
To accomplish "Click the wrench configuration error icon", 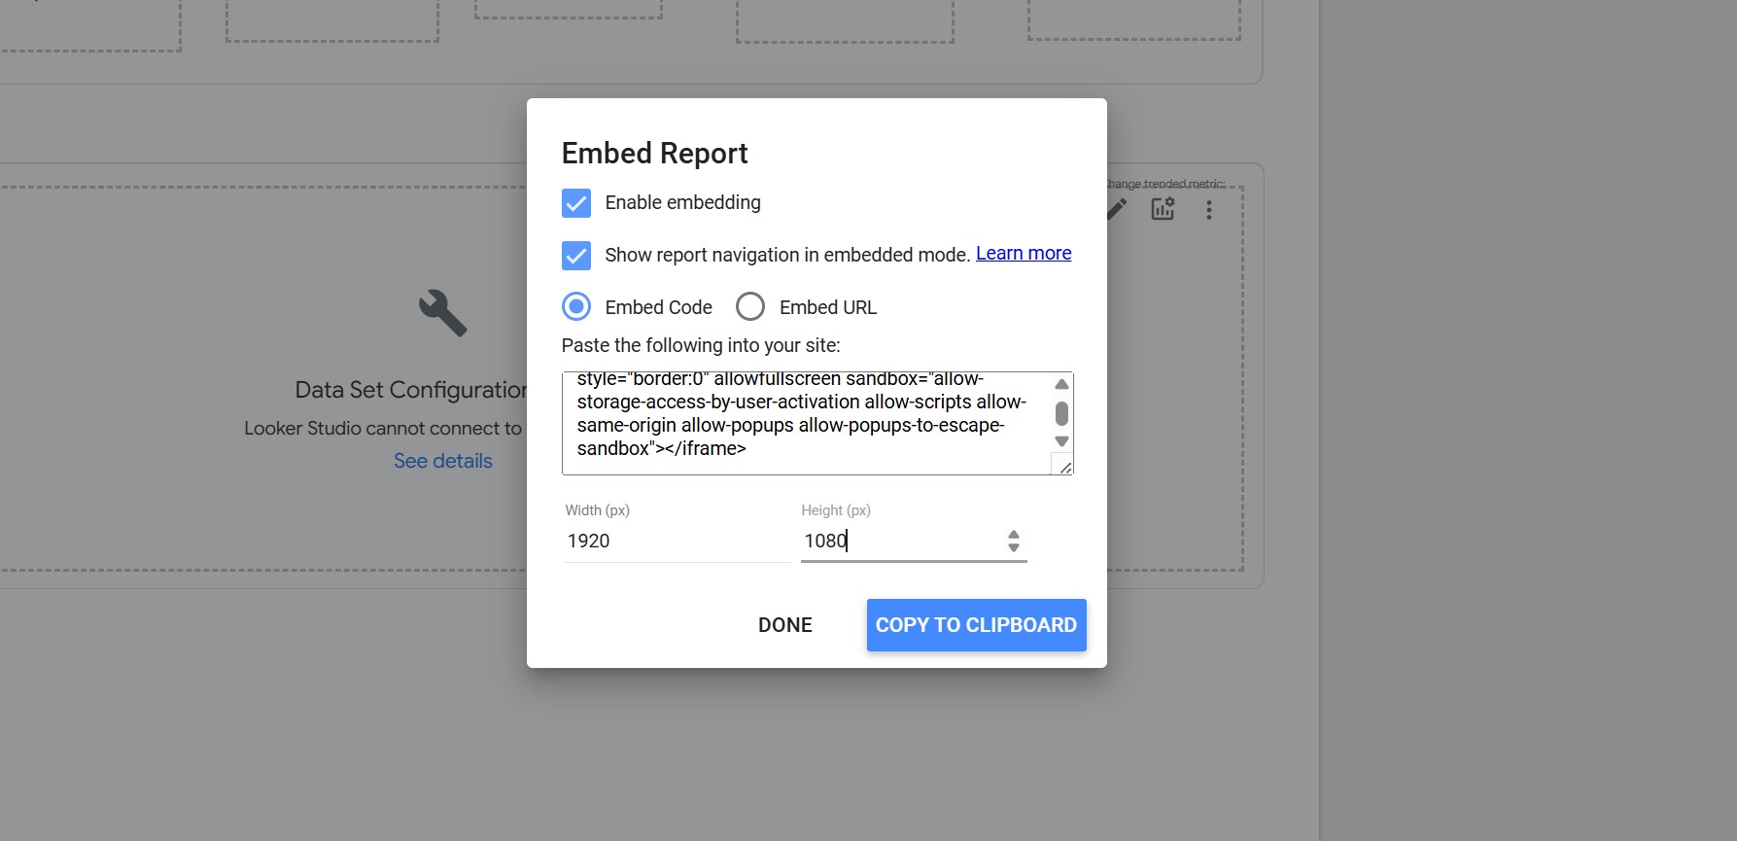I will (x=443, y=313).
